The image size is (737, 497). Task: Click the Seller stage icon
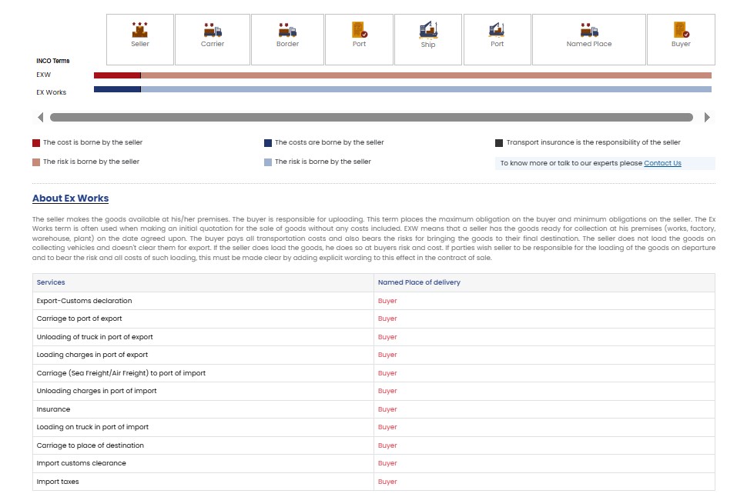(139, 31)
